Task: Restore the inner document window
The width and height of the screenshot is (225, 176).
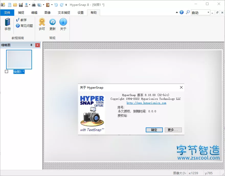Action: coord(217,13)
